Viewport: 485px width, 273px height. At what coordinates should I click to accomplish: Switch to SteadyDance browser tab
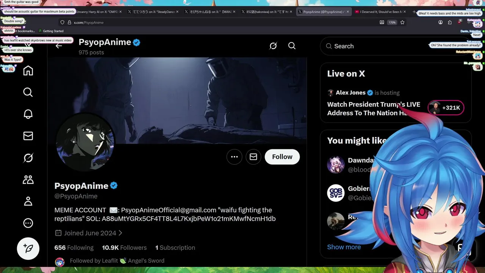(153, 12)
